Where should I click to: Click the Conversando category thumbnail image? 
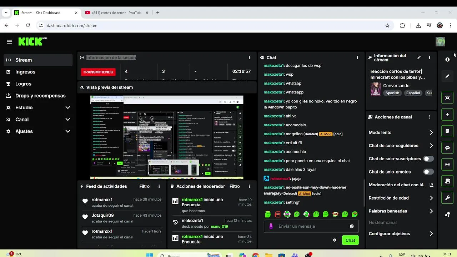(376, 89)
